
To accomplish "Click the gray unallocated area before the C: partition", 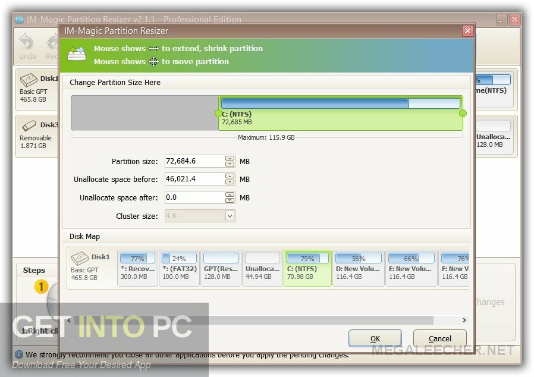I will point(145,113).
